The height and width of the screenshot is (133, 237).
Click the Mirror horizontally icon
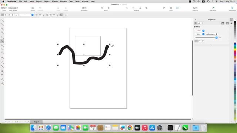102,8
